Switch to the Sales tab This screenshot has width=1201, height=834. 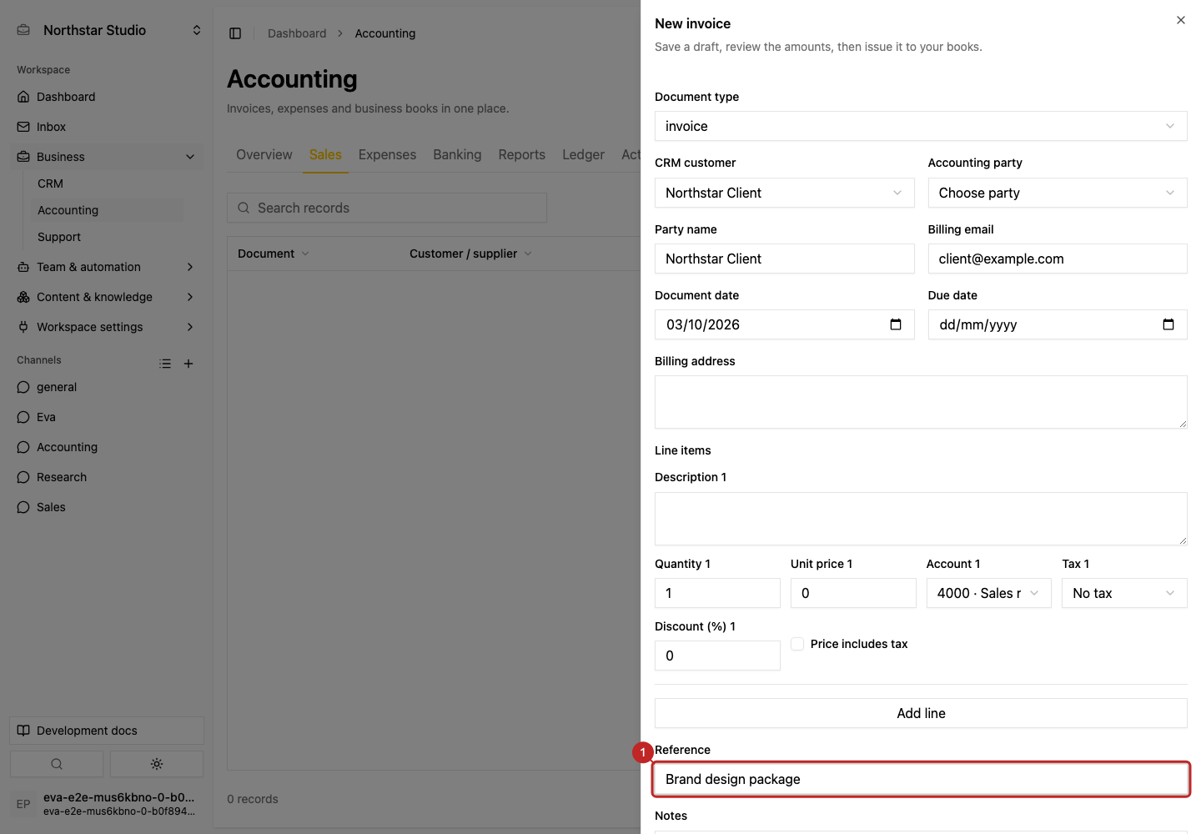click(325, 154)
